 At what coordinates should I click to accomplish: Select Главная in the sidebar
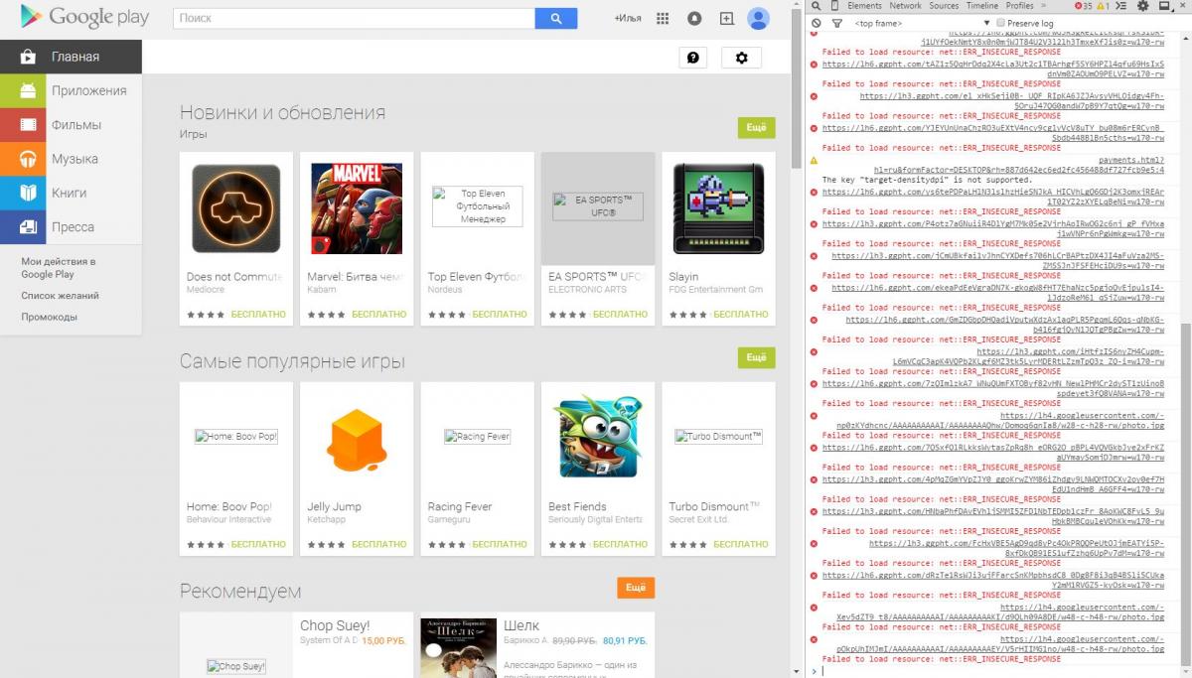click(71, 57)
